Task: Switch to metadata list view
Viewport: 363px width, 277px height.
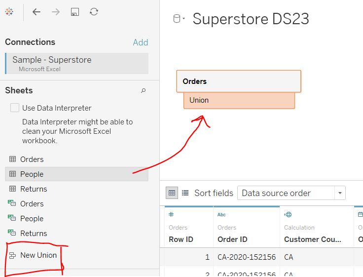Action: pos(185,193)
